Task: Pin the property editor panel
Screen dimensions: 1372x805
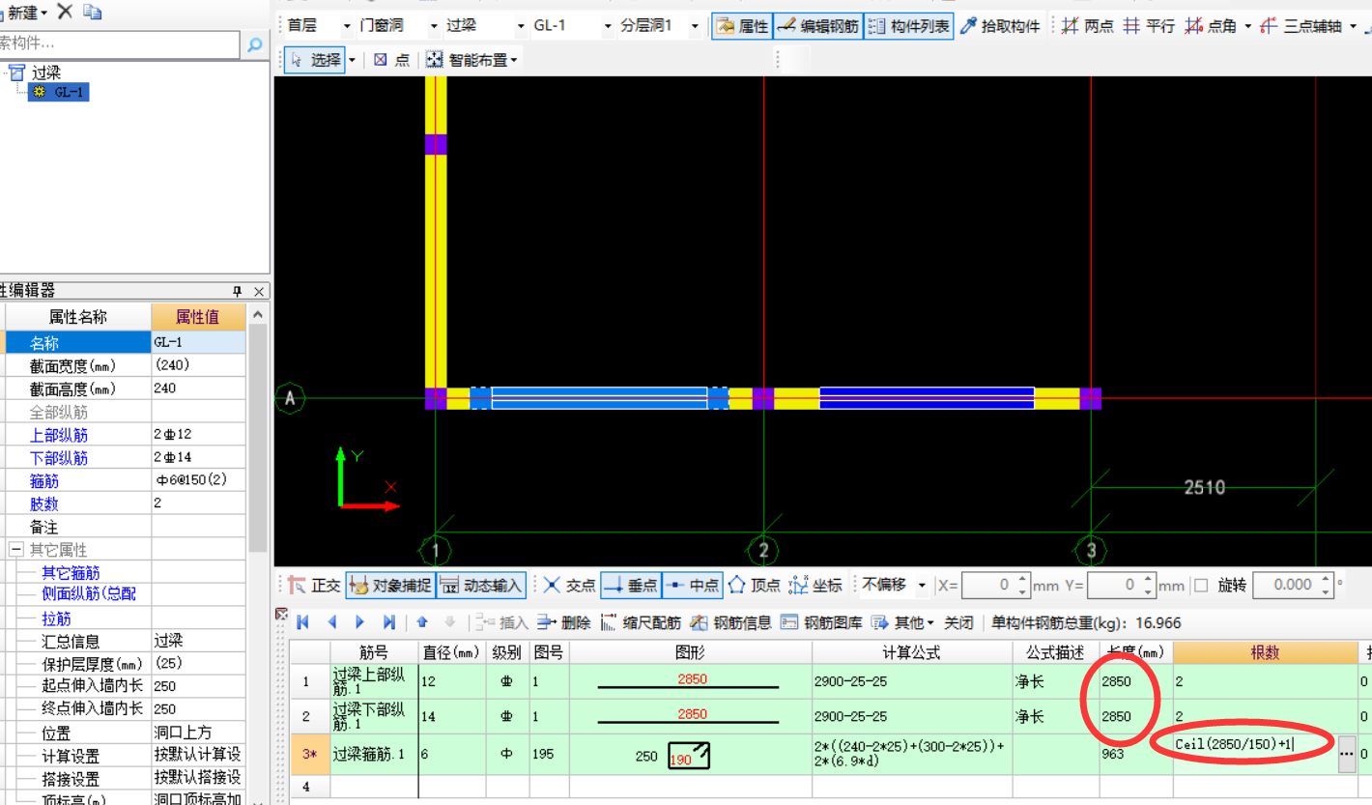Action: point(238,291)
